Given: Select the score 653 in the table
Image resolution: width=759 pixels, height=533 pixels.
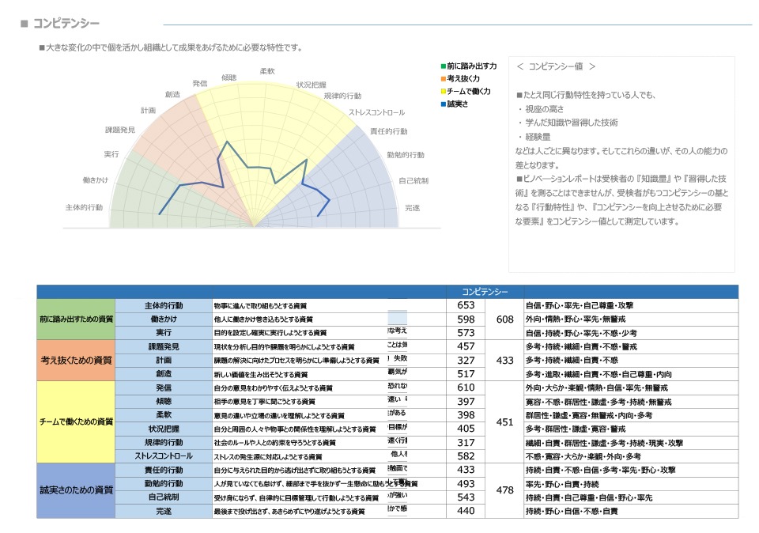Looking at the screenshot, I should pyautogui.click(x=466, y=306).
